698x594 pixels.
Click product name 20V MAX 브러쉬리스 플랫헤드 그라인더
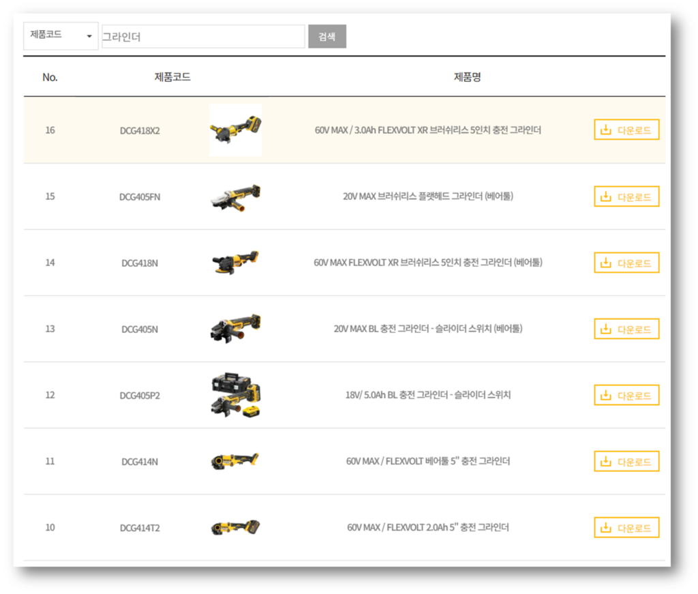tap(428, 196)
